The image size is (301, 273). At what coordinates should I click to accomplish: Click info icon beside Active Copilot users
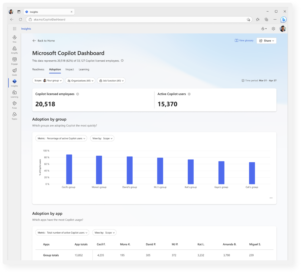point(189,94)
